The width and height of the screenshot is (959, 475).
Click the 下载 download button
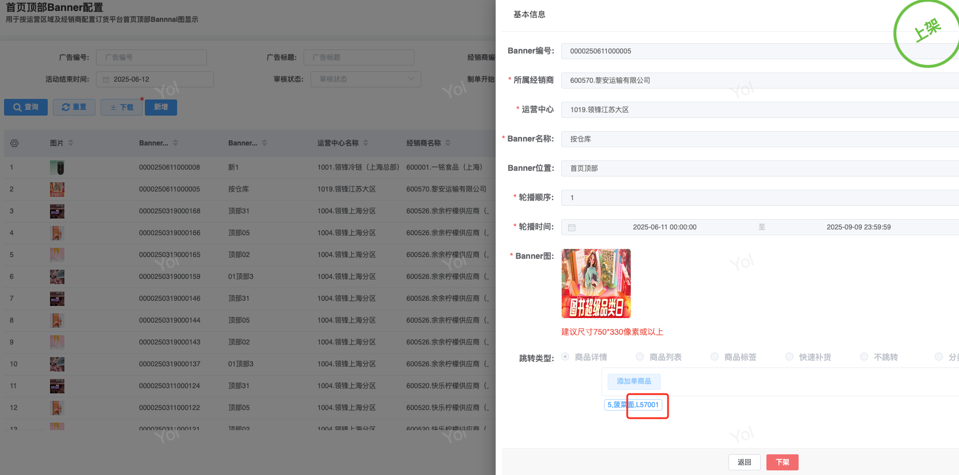point(121,108)
